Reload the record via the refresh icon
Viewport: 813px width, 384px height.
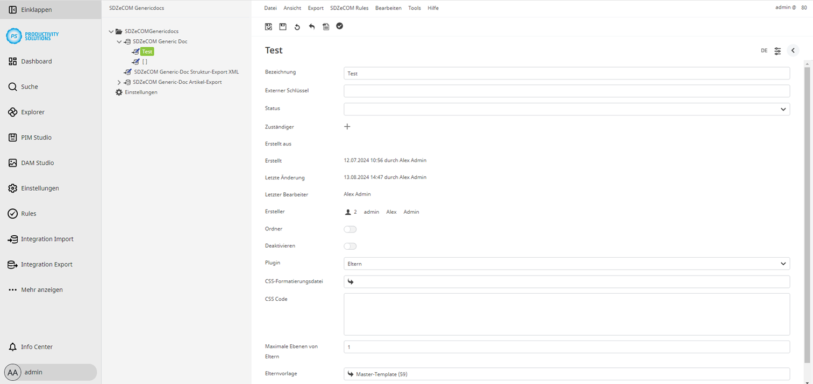(297, 26)
